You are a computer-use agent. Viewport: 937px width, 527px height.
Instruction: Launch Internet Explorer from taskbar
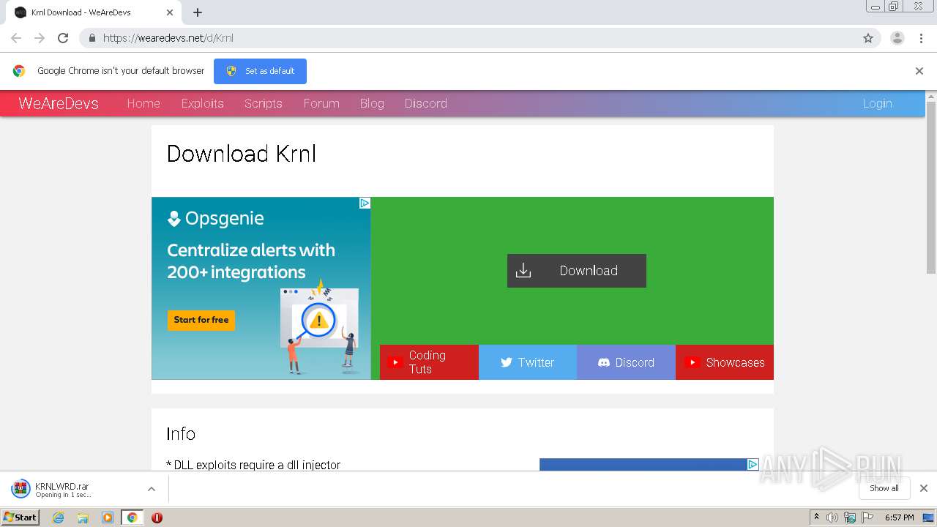[x=59, y=517]
